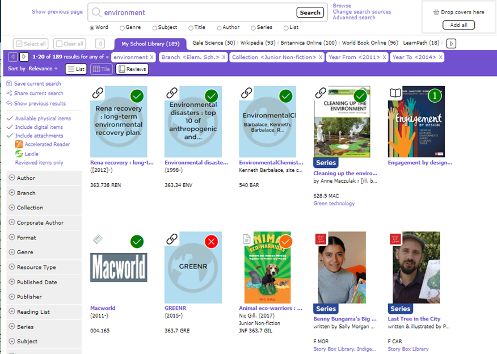
Task: Click the Story Box badge on Benny Bungarra's cover
Action: point(321,239)
